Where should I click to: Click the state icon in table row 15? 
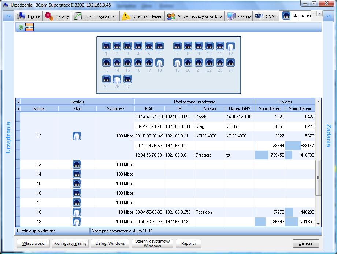[x=77, y=184]
